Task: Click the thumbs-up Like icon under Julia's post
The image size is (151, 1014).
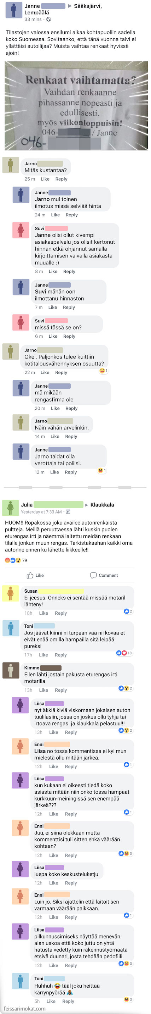Action: point(30,576)
